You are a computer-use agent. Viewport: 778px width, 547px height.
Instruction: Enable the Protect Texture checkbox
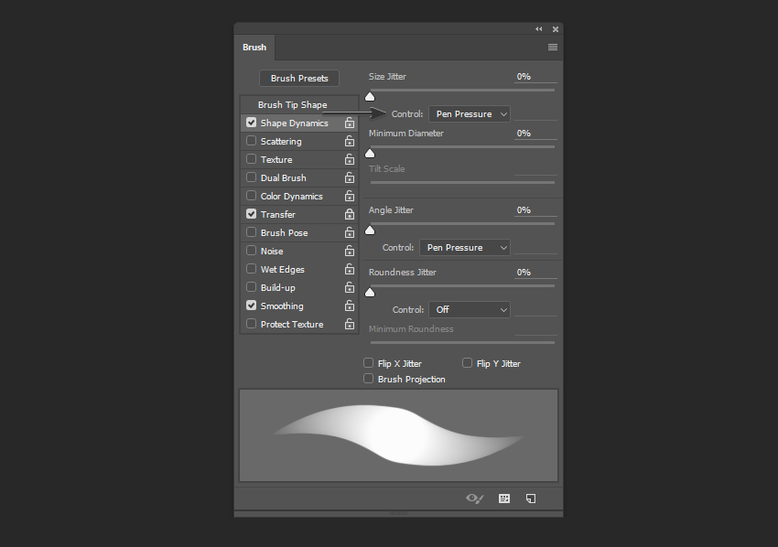[251, 325]
